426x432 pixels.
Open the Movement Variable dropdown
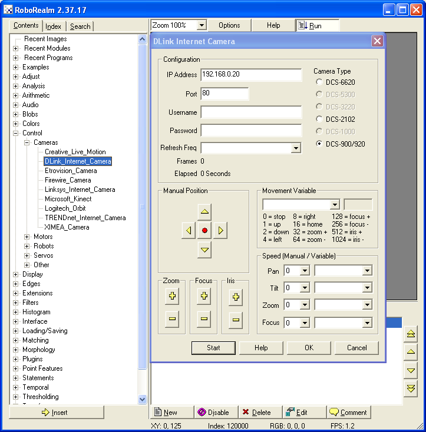pyautogui.click(x=335, y=205)
